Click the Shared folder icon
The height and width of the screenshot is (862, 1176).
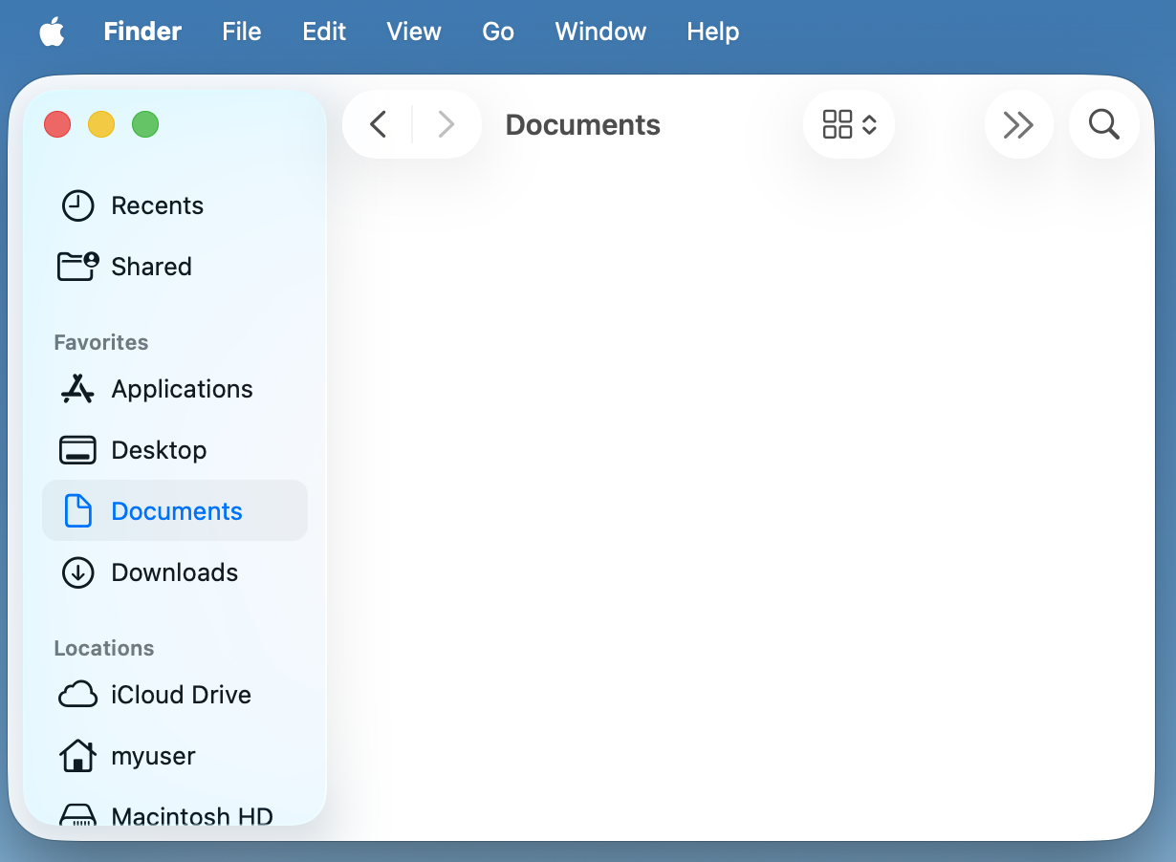pyautogui.click(x=77, y=267)
